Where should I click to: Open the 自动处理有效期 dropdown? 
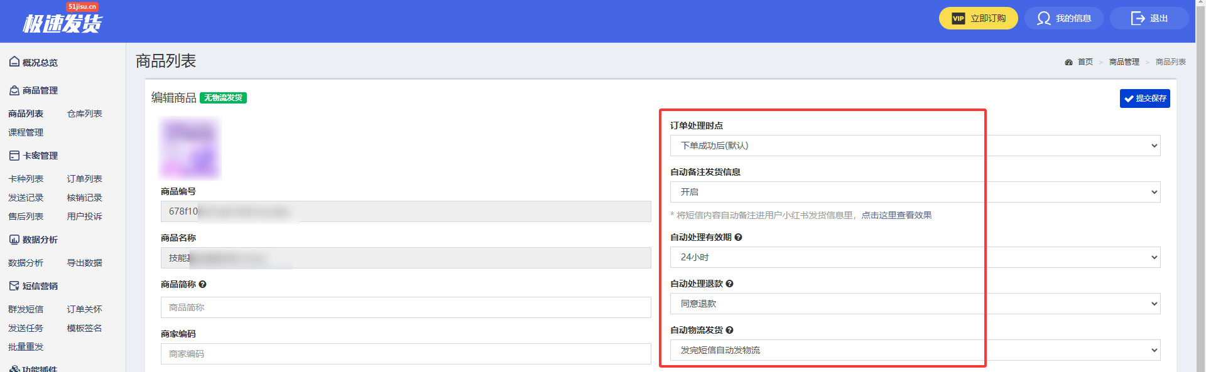915,257
